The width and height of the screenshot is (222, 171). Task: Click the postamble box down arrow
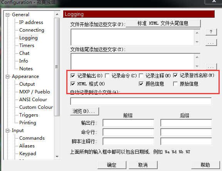[197, 66]
